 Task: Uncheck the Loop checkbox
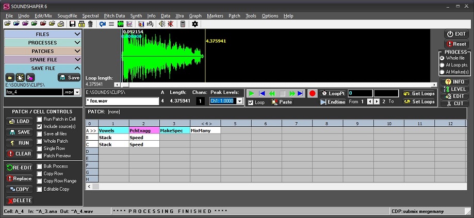(251, 102)
